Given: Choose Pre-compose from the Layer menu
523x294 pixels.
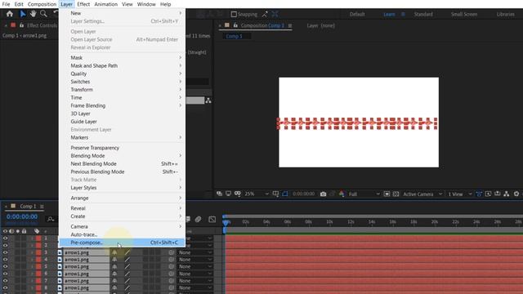Looking at the screenshot, I should (122, 243).
